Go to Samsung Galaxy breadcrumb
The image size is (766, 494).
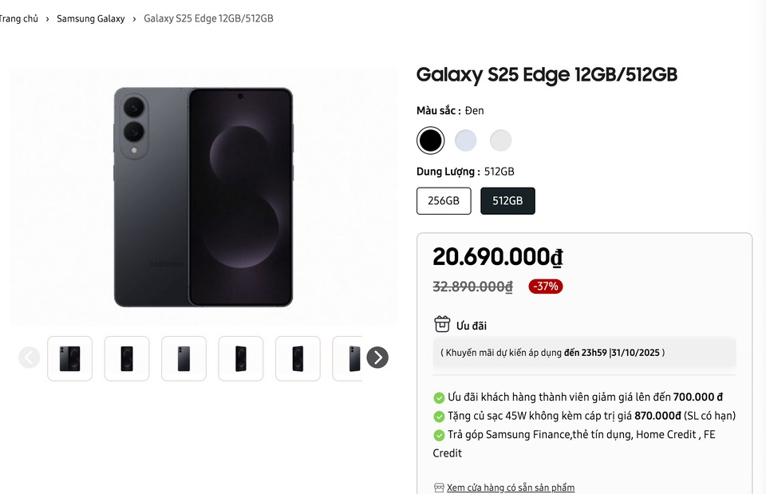point(91,18)
